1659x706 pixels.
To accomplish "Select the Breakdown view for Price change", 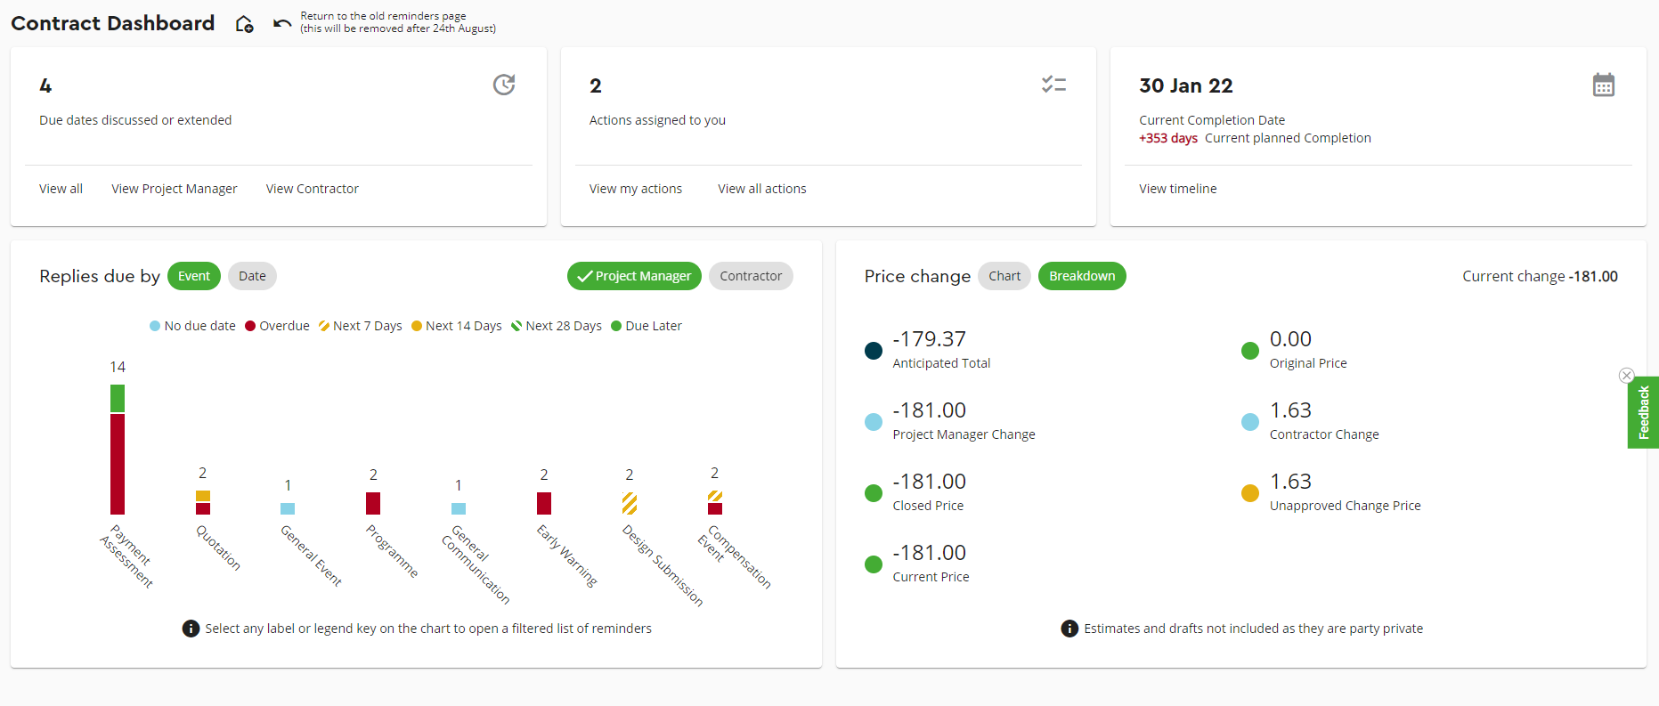I will coord(1081,276).
